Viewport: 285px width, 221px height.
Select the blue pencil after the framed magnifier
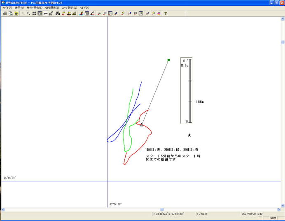click(x=116, y=13)
